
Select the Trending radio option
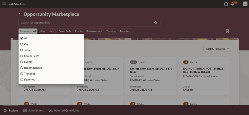point(22,74)
